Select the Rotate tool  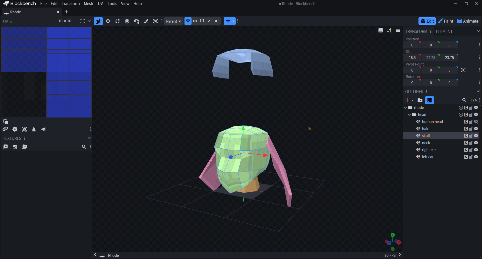(x=117, y=21)
